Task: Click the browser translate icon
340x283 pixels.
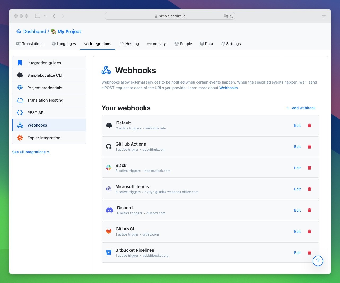Action: 226,16
